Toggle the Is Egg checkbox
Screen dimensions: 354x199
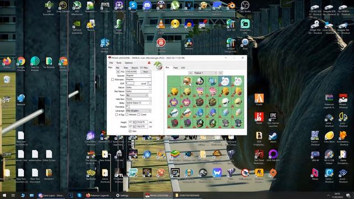click(x=117, y=114)
